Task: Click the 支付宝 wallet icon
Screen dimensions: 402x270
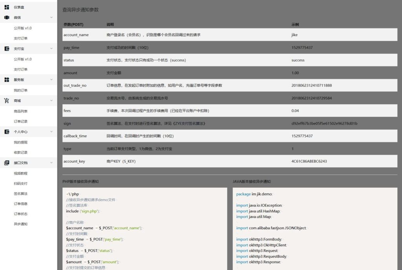Action: (x=7, y=49)
